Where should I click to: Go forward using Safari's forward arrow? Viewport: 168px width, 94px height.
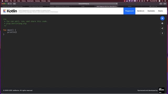pos(11,4)
